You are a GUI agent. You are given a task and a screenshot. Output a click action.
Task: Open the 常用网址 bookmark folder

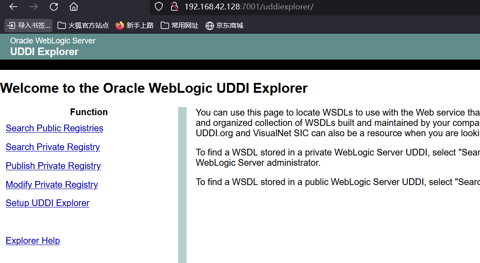(180, 26)
